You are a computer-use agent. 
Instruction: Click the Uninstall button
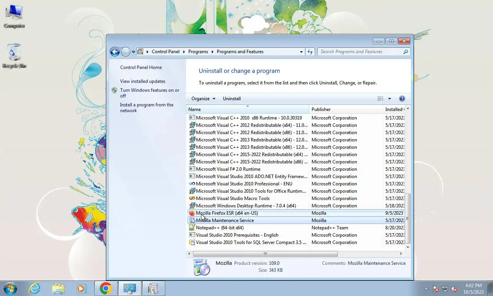click(x=232, y=99)
